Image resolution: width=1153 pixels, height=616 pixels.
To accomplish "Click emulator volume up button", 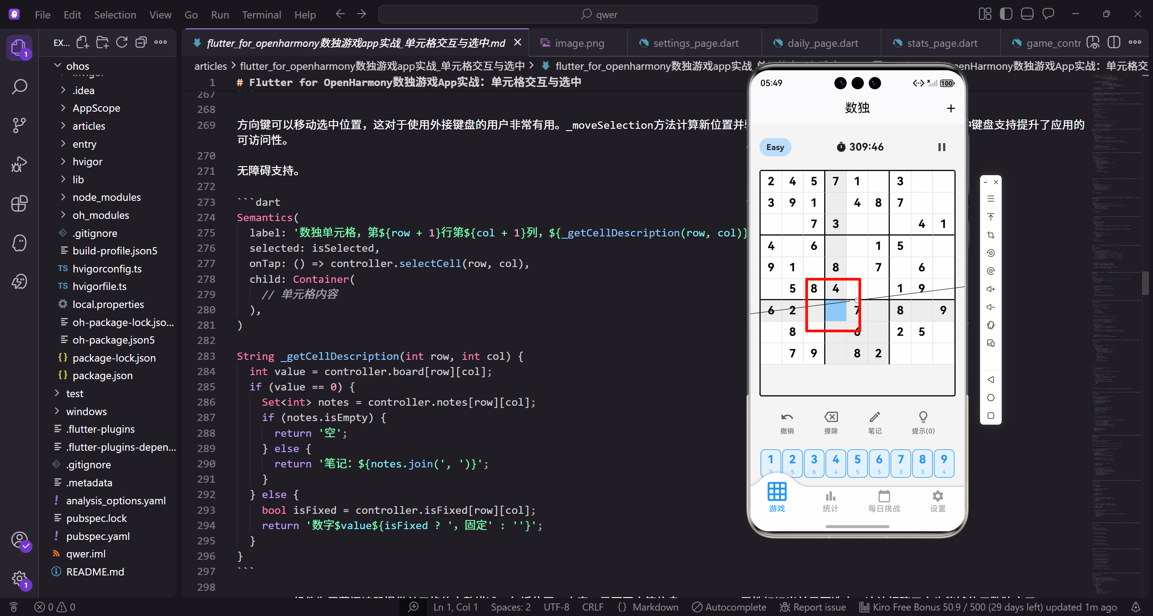I will click(991, 289).
